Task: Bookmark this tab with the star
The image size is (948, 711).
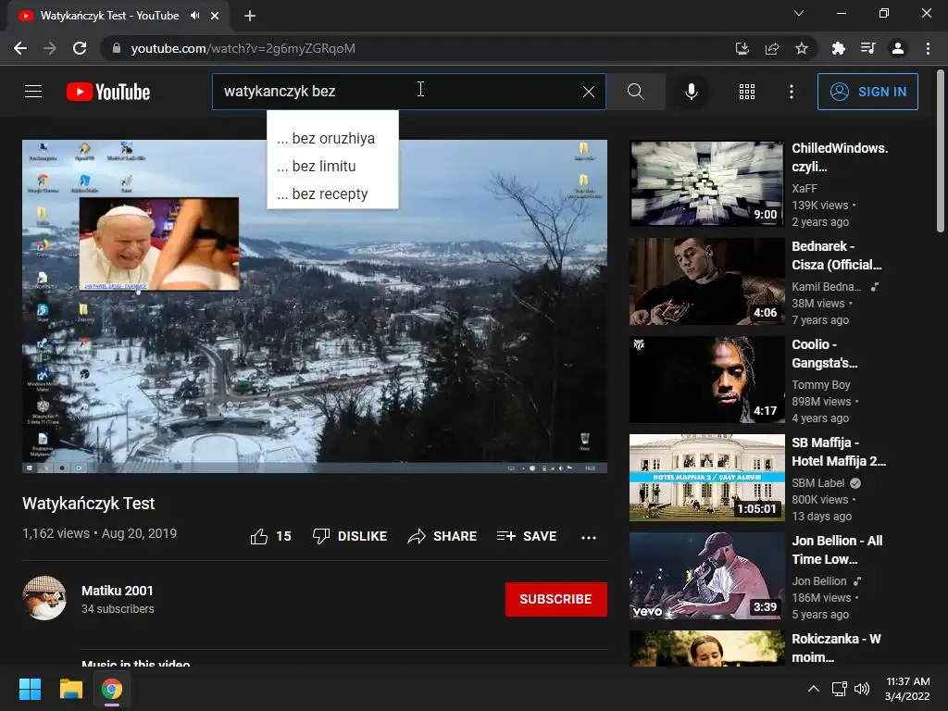Action: click(802, 48)
